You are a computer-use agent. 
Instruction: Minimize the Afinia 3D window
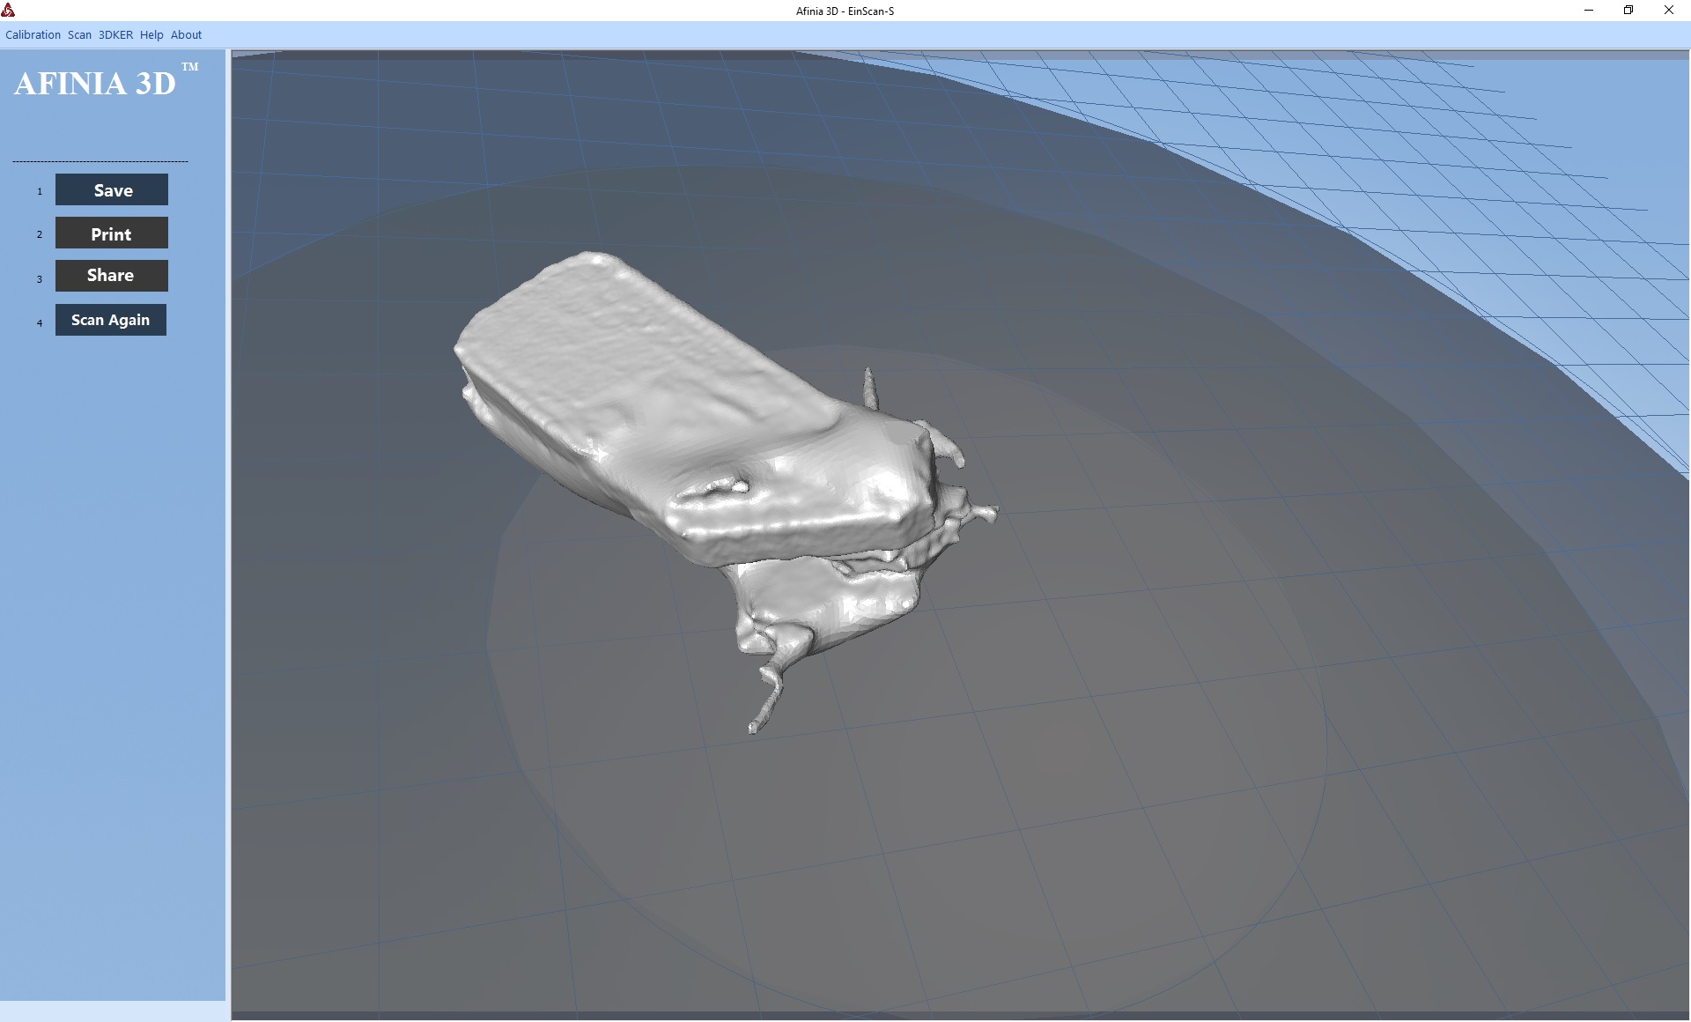(1589, 11)
